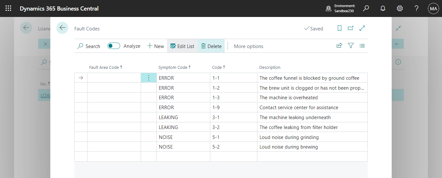The image size is (442, 178).
Task: Open the filter pane funnel icon
Action: tap(351, 46)
